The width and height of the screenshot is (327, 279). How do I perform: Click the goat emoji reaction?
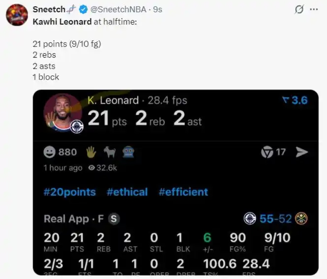tap(109, 152)
